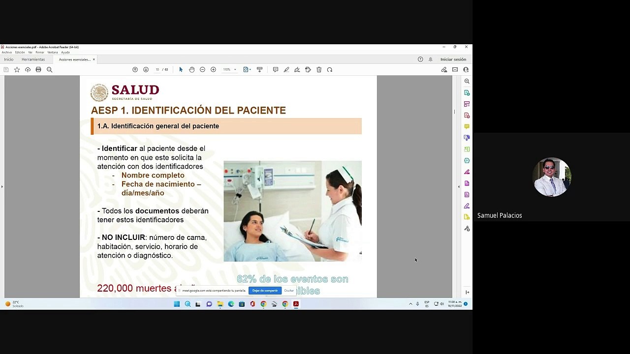Open the fit page options dropdown

pos(247,70)
